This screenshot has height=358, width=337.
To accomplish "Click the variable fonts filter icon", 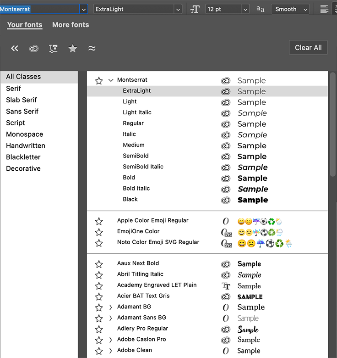I will [53, 48].
